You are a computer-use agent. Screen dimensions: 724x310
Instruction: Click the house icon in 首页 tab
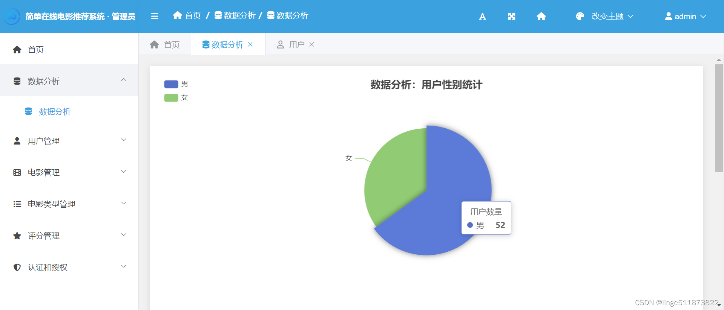click(154, 44)
